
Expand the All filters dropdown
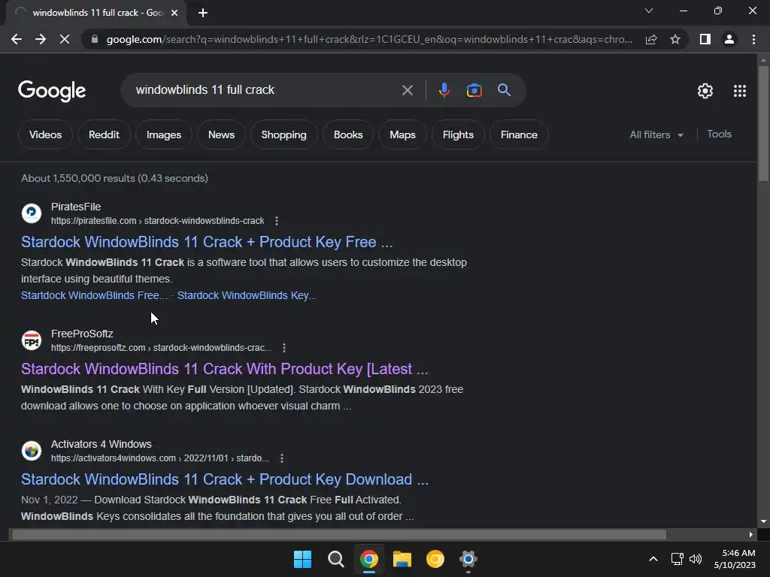click(x=656, y=134)
